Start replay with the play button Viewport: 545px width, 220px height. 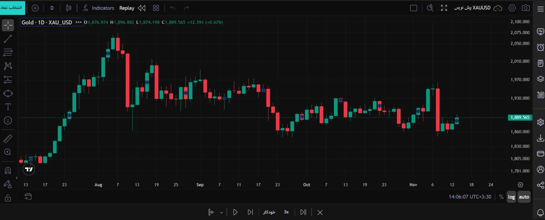(235, 212)
